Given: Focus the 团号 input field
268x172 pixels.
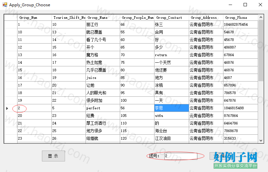Looking at the screenshot, I should 181,156.
